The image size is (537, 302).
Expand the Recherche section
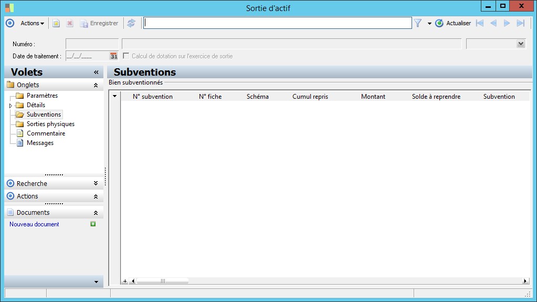96,183
